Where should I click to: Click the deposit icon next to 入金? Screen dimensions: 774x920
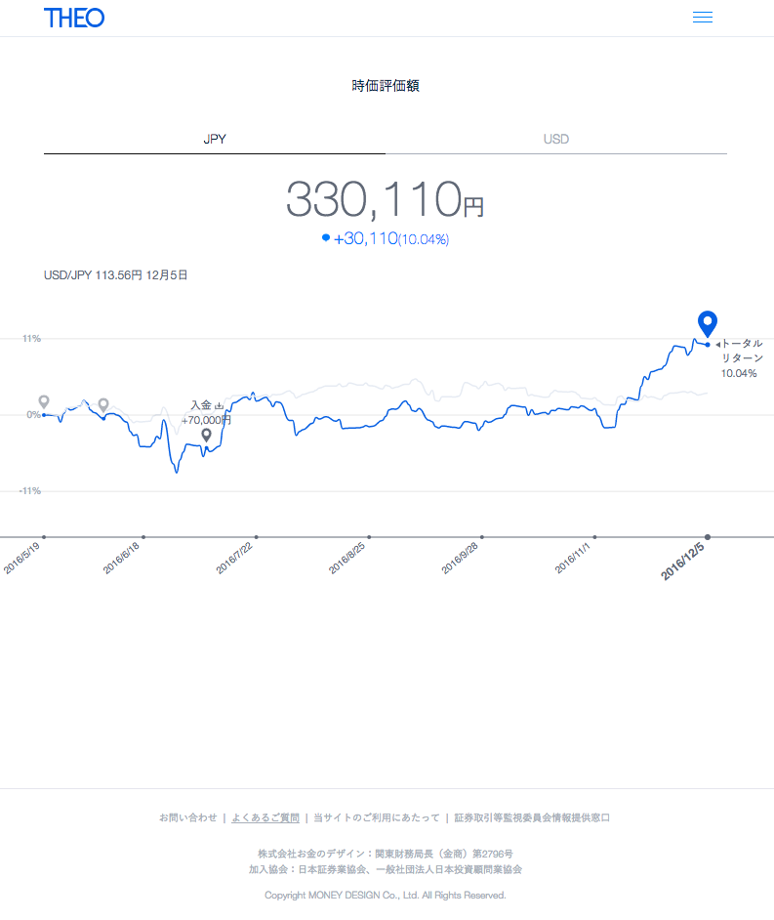pos(220,404)
